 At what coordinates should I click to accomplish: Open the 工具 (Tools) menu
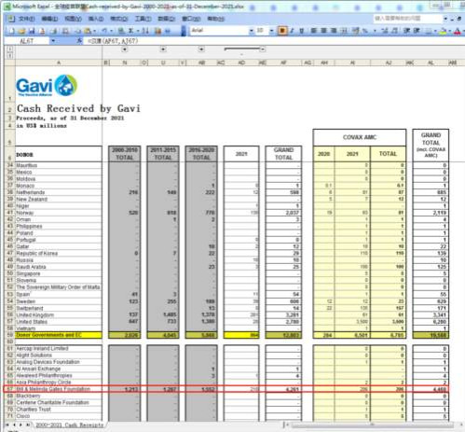click(143, 19)
